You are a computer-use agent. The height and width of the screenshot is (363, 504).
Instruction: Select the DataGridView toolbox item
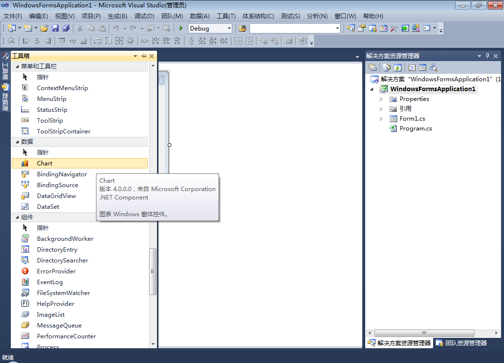point(56,196)
